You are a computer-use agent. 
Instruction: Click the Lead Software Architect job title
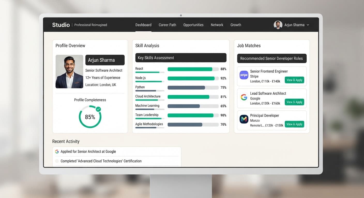point(268,94)
